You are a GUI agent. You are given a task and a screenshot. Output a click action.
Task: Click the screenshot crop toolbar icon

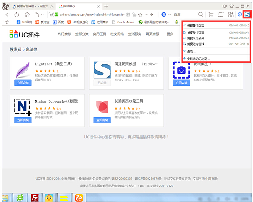[x=221, y=15]
